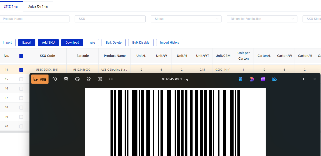The height and width of the screenshot is (156, 321).
Task: Toggle the select-all checkbox in table header
Action: 21,56
